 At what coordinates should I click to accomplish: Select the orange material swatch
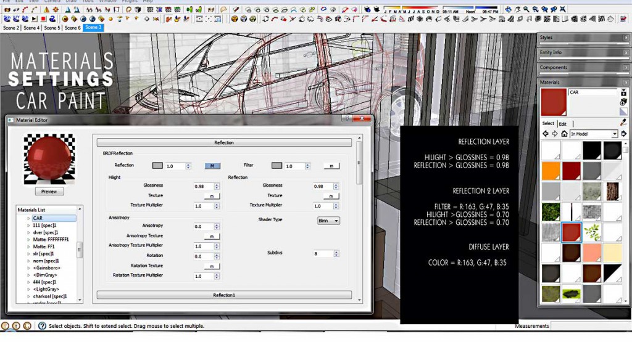[551, 171]
